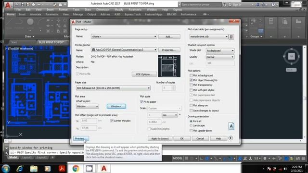This screenshot has width=308, height=173.
Task: Open Internet Explorer from taskbar
Action: click(x=20, y=169)
